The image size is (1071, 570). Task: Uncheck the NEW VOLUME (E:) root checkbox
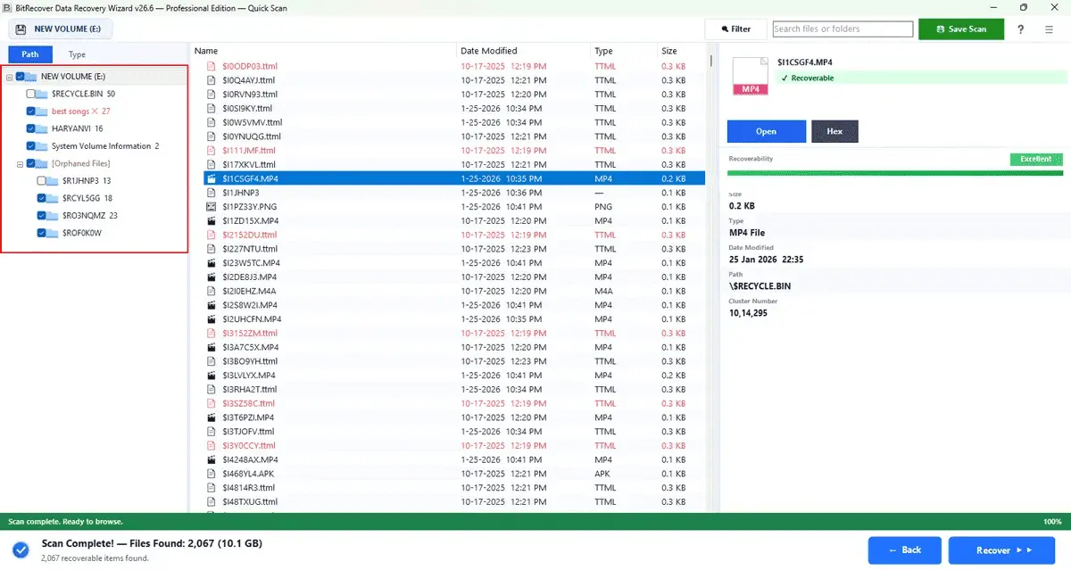pos(21,77)
